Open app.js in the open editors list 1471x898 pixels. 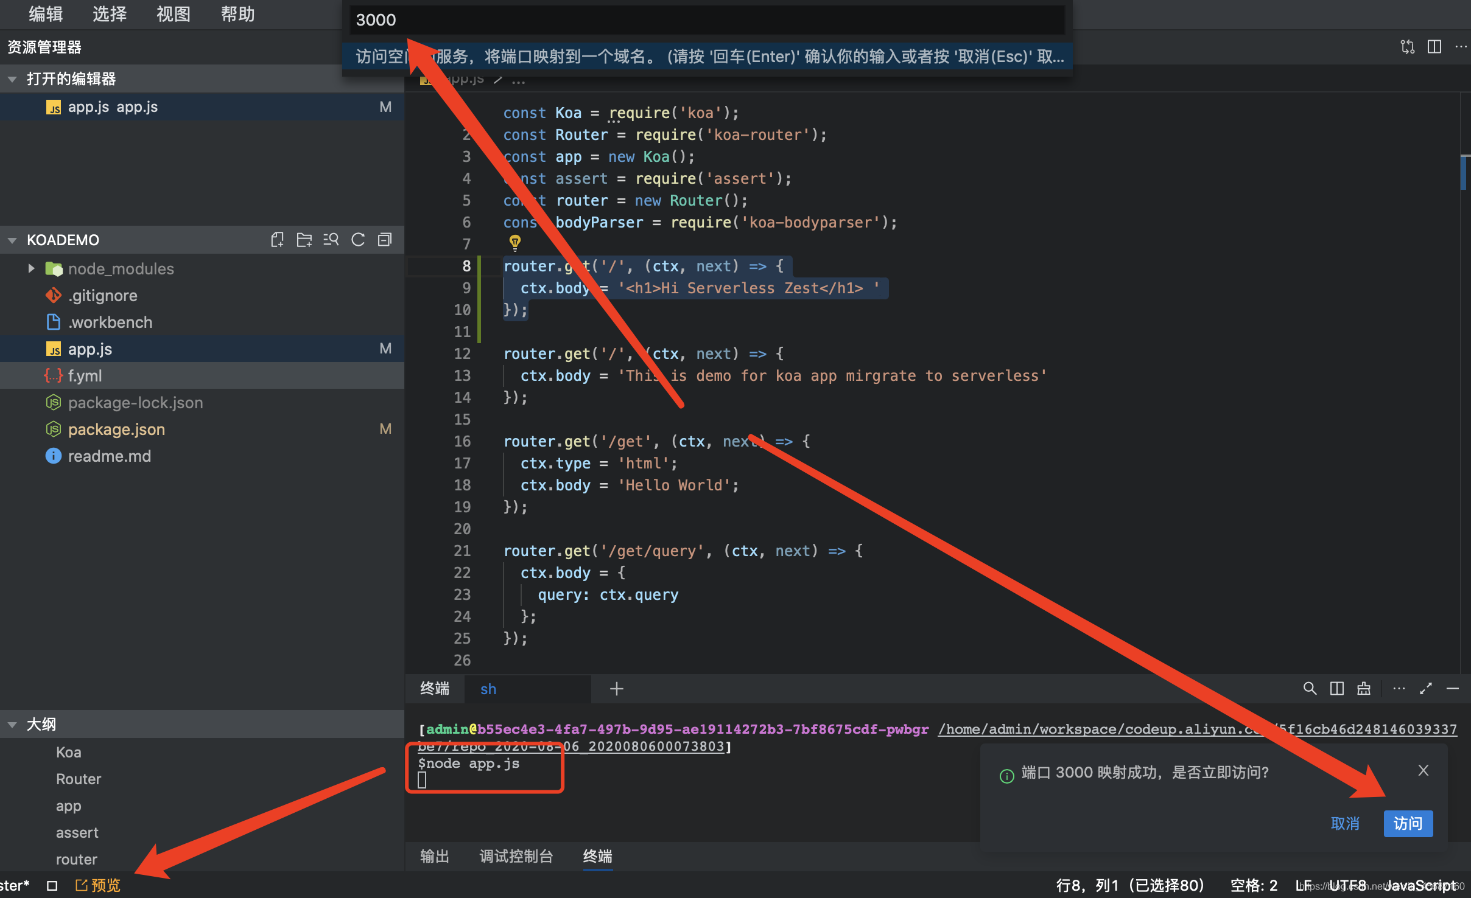(202, 107)
